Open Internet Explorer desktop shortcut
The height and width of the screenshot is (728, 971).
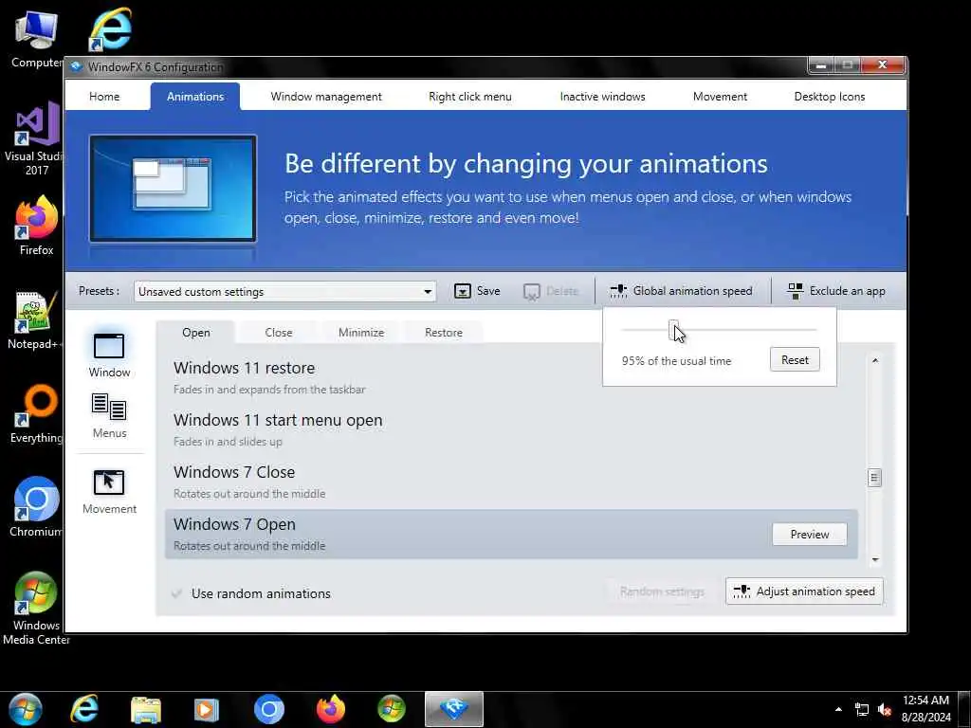pyautogui.click(x=110, y=28)
